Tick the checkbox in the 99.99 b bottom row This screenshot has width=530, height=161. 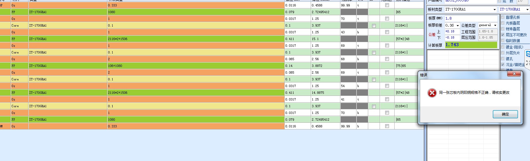(x=387, y=126)
